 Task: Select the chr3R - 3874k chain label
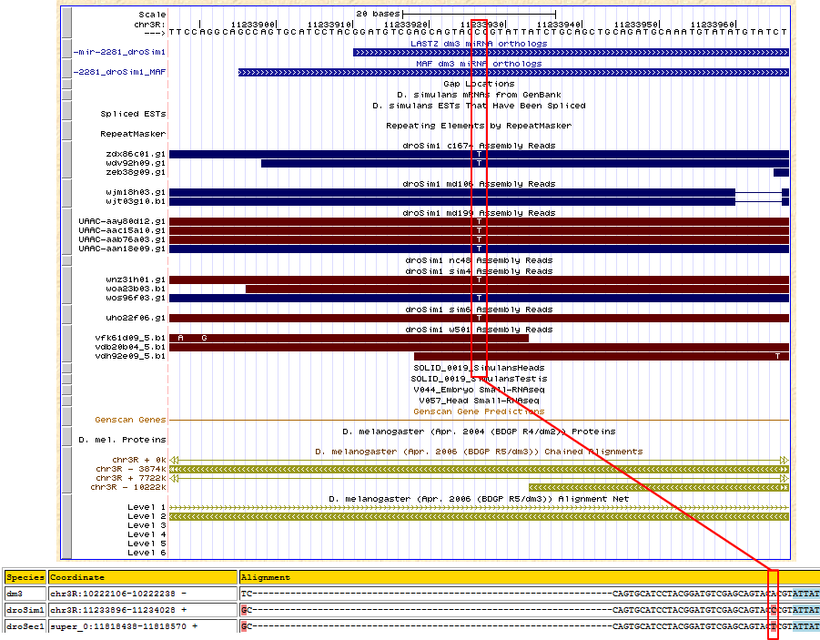pos(129,469)
